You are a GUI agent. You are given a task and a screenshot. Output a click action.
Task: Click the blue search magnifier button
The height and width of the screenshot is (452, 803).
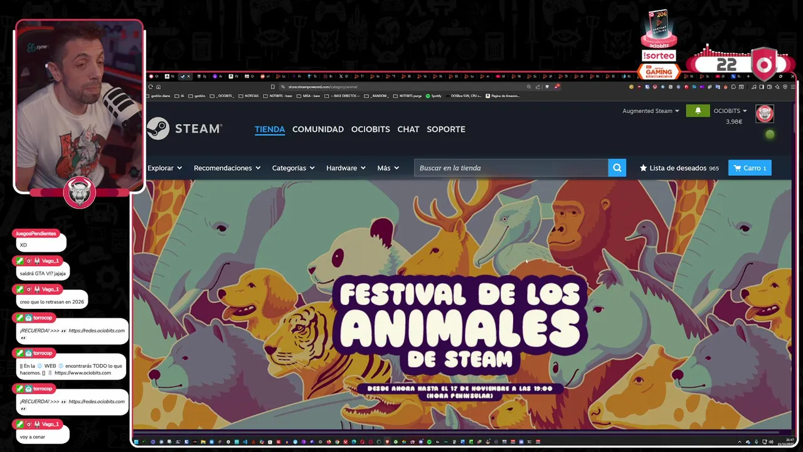click(617, 168)
